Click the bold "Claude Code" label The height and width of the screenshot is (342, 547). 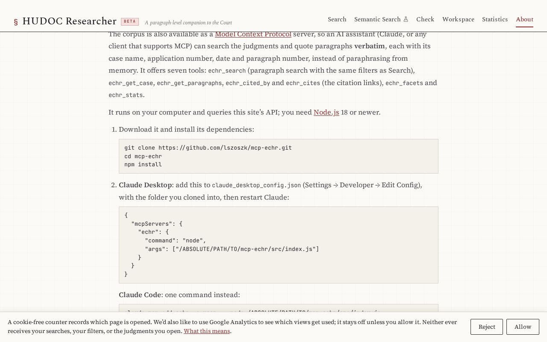[140, 295]
